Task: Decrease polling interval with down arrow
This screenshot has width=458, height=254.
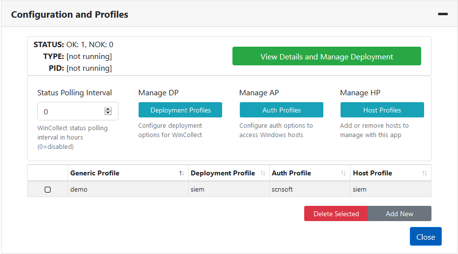Action: click(x=108, y=113)
